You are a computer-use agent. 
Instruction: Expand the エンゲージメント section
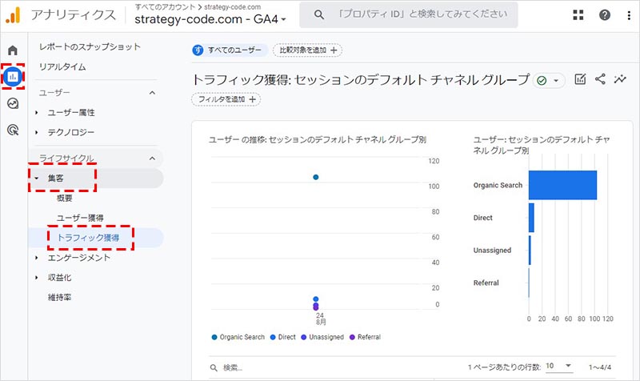point(78,258)
